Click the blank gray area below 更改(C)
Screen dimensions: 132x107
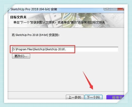point(66,74)
